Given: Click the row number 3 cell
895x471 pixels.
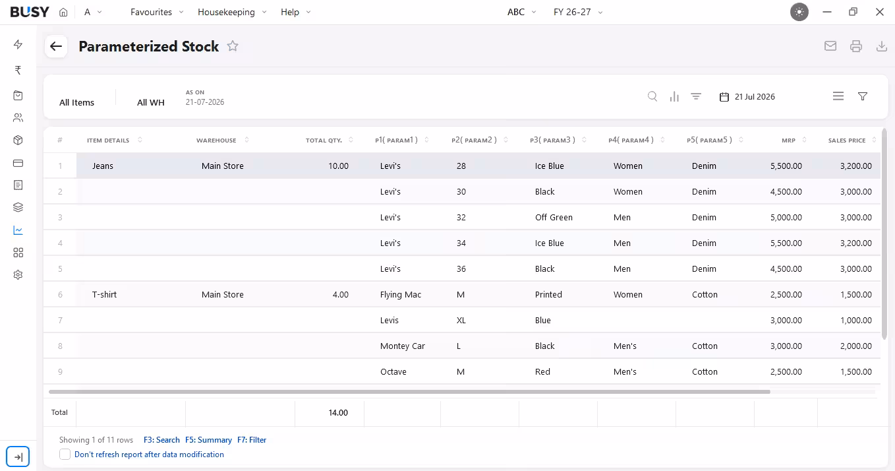Looking at the screenshot, I should [x=60, y=218].
